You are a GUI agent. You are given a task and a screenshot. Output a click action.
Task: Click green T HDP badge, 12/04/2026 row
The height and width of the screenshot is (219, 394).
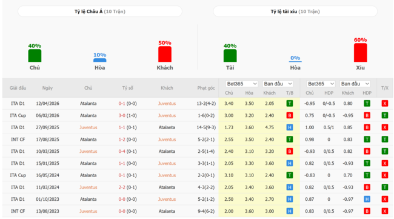coord(367,103)
